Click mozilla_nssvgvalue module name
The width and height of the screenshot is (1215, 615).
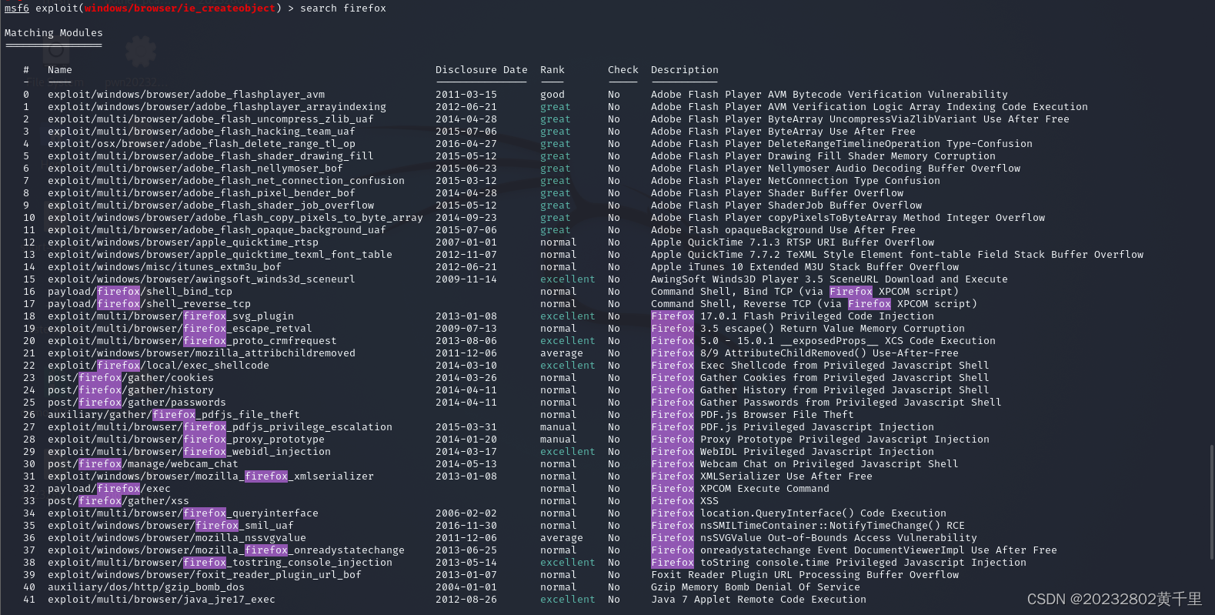tap(177, 538)
